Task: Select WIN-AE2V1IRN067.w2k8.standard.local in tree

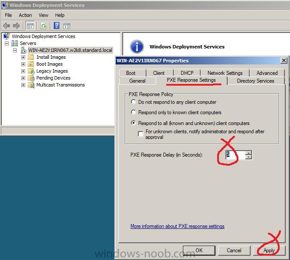Action: click(x=70, y=50)
